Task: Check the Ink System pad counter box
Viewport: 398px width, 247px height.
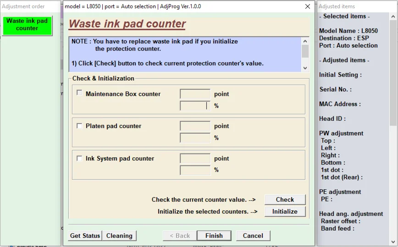Action: [x=79, y=158]
